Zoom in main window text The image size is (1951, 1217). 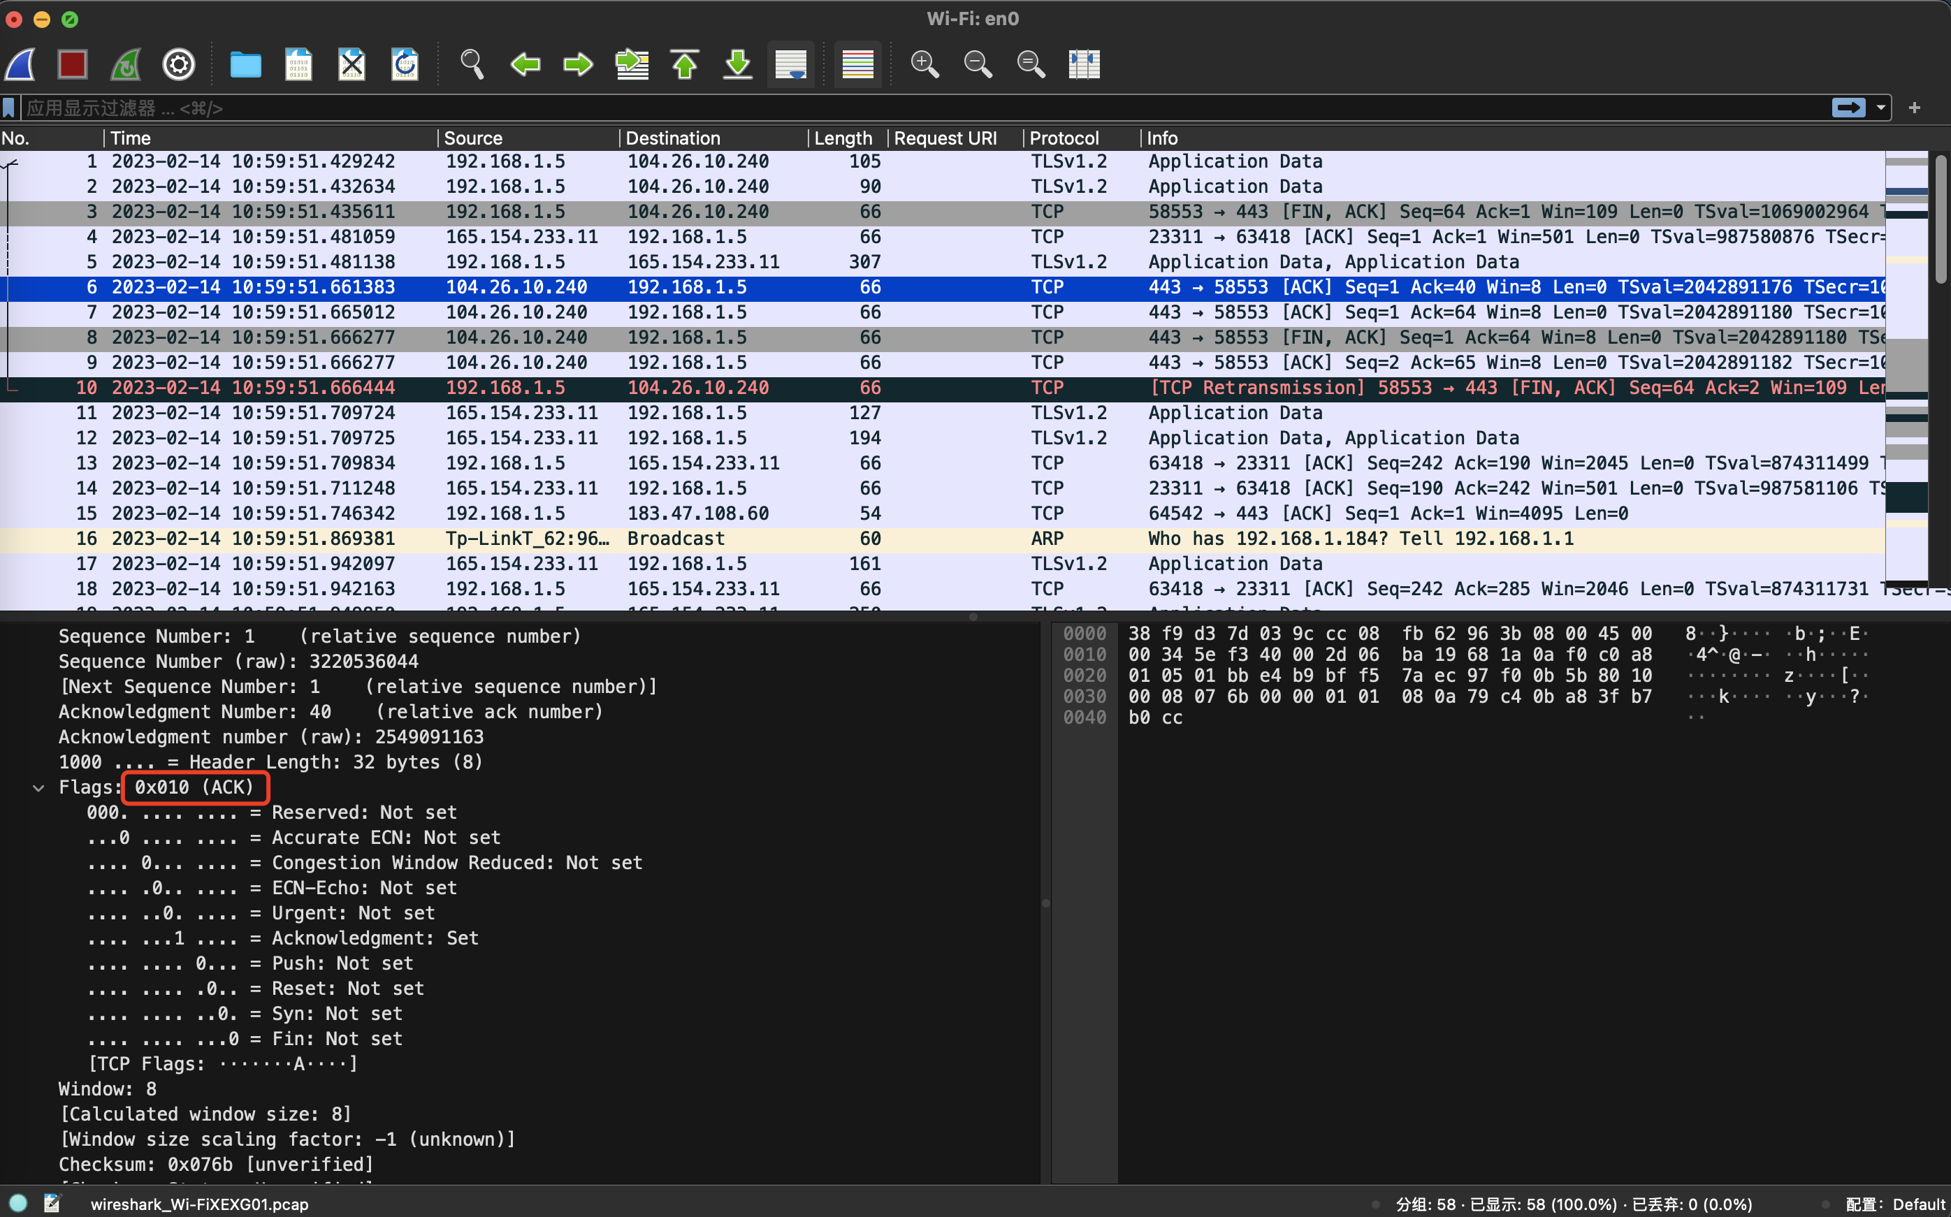[x=924, y=64]
